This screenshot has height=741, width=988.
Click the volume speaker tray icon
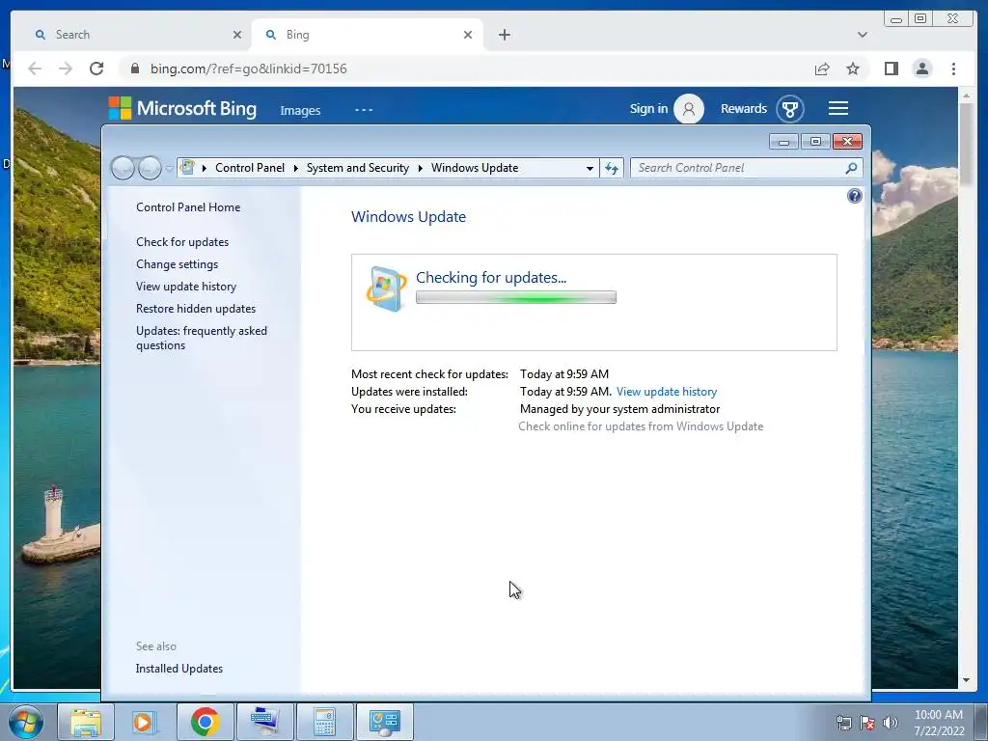[891, 723]
